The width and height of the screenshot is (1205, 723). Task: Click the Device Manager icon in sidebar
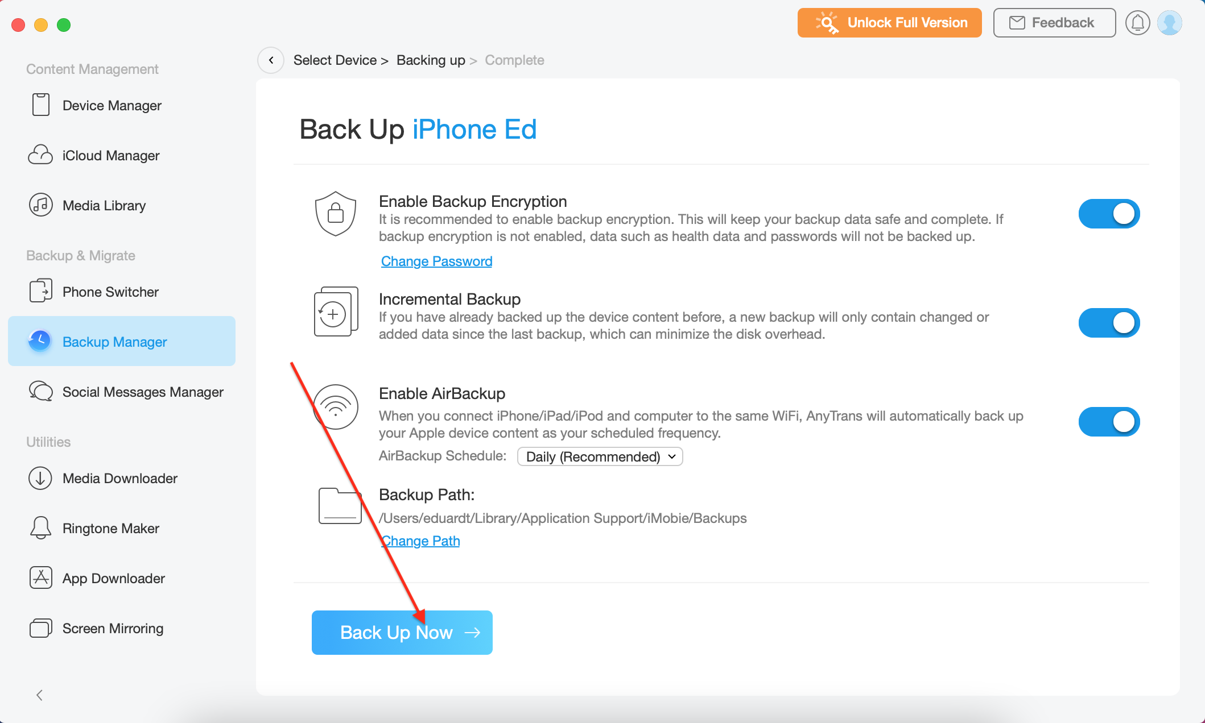40,105
